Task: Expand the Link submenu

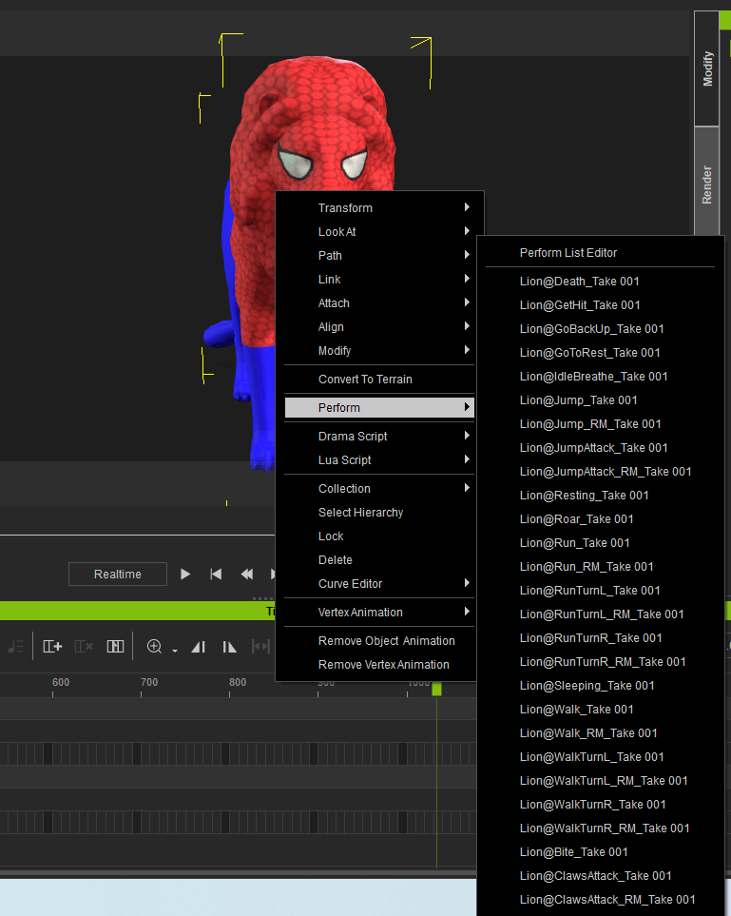Action: click(379, 280)
